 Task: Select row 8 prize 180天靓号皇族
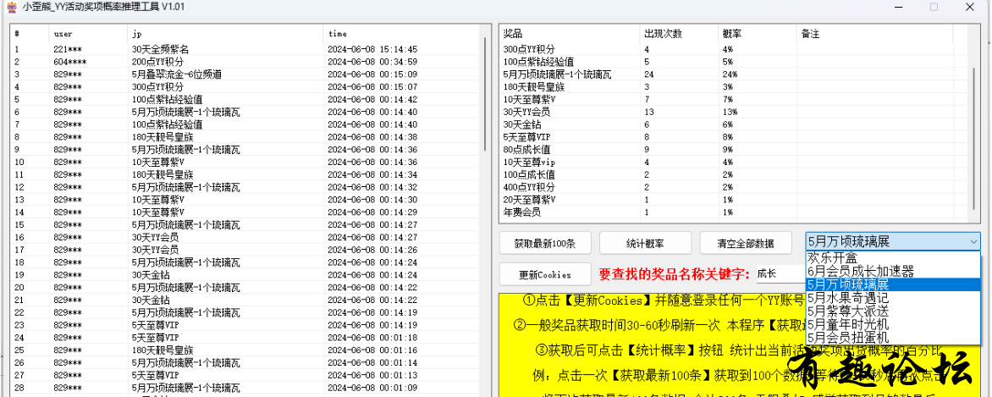point(163,137)
